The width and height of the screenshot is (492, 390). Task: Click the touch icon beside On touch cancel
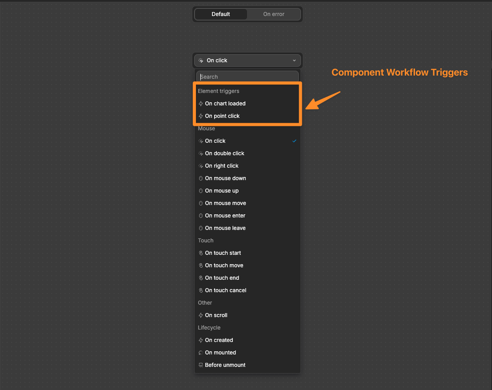201,290
